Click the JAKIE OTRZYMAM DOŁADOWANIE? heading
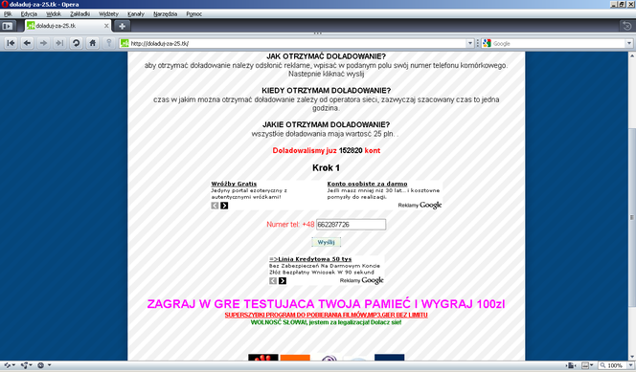The image size is (636, 372). pos(326,124)
